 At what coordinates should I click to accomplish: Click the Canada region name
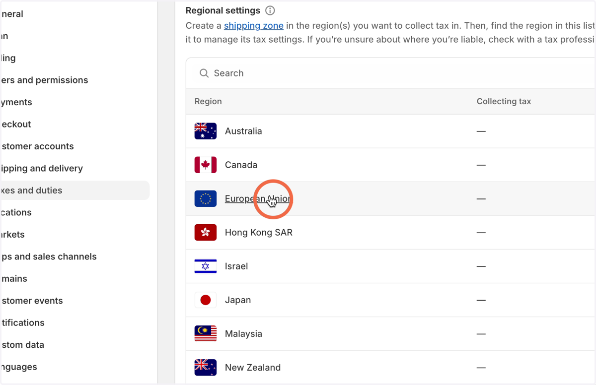coord(241,165)
